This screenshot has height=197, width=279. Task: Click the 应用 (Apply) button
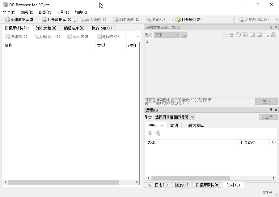tap(266, 102)
